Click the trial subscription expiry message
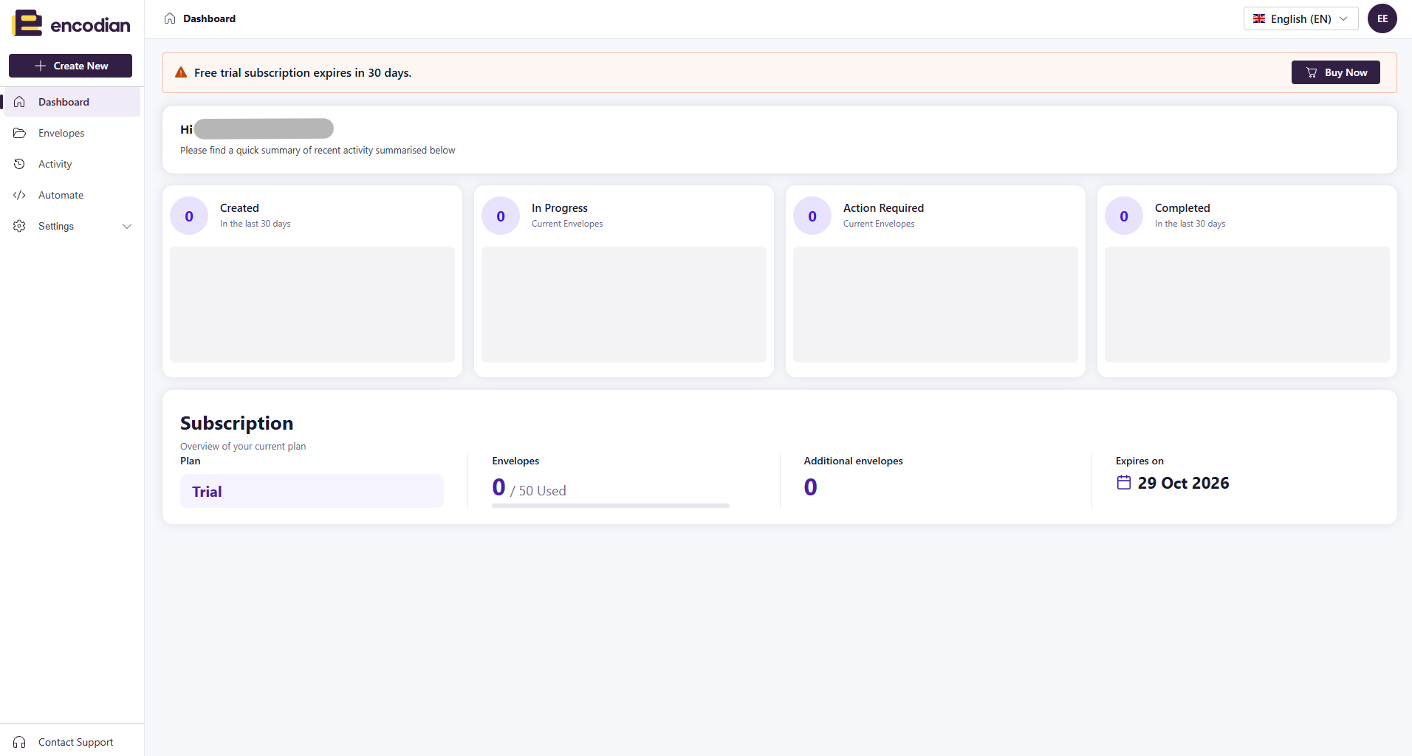The width and height of the screenshot is (1412, 756). (303, 72)
